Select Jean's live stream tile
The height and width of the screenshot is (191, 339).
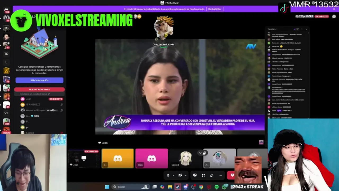click(84, 158)
